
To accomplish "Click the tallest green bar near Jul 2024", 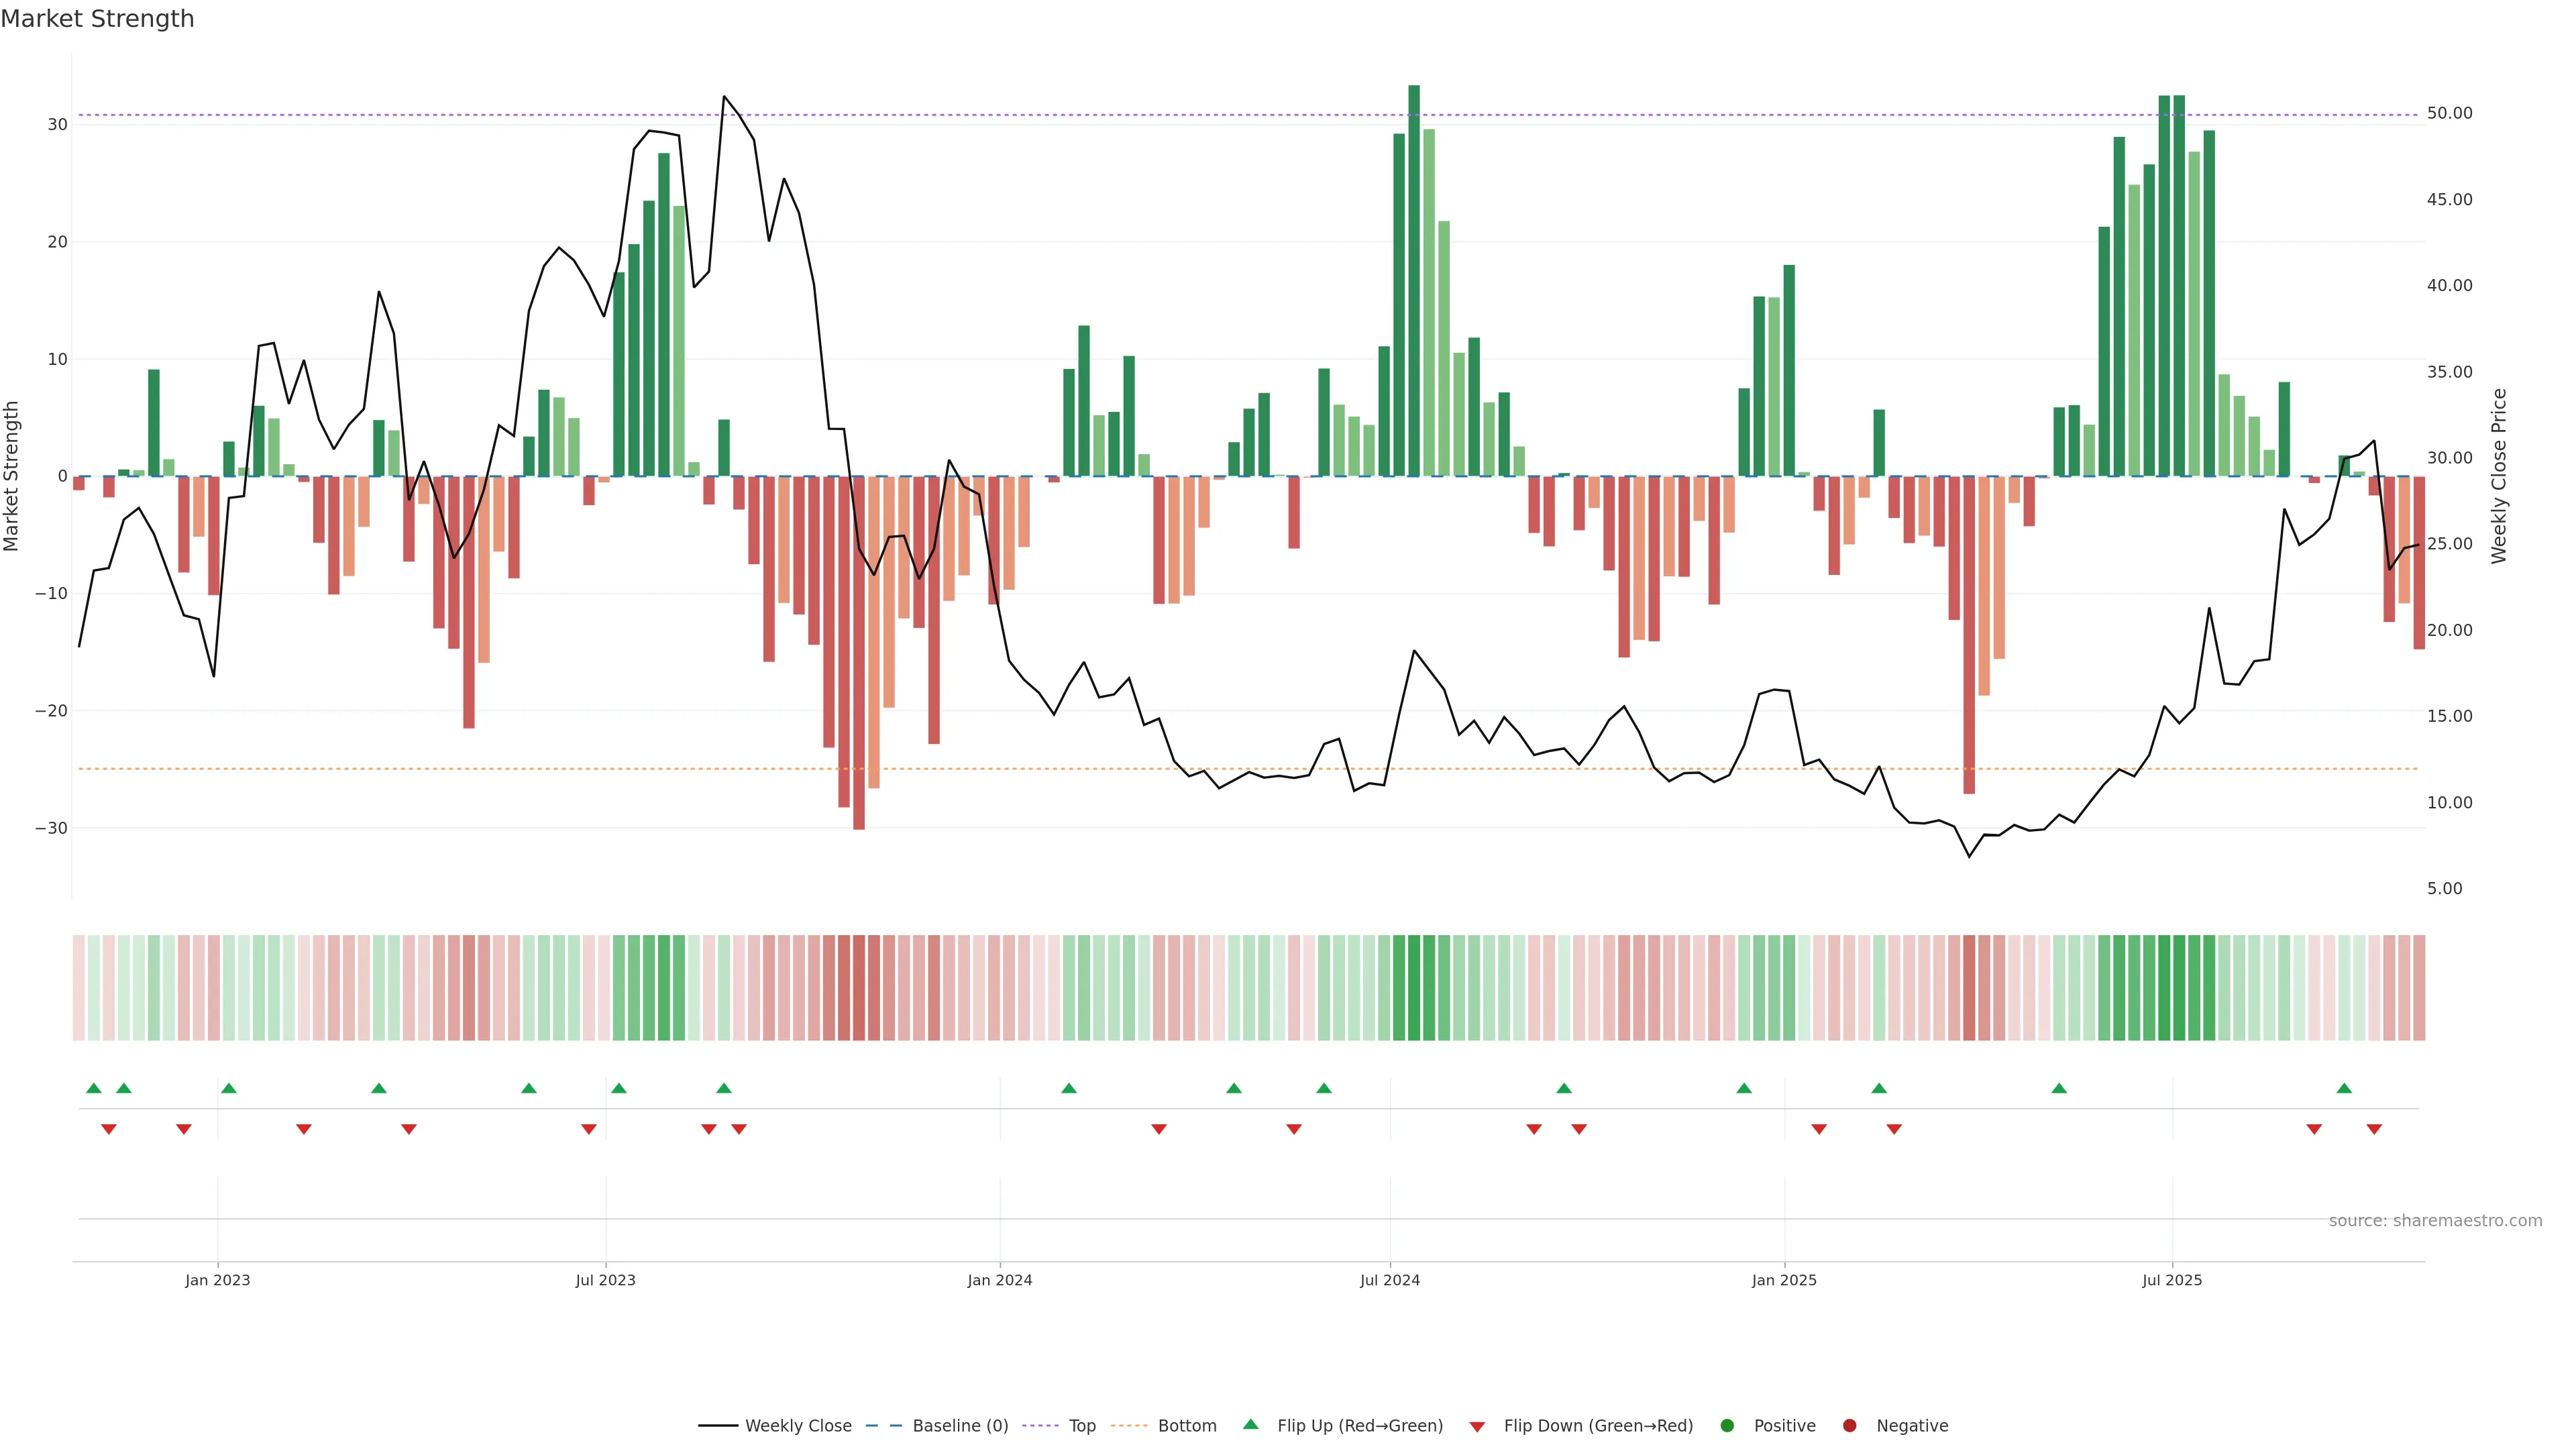I will pos(1414,280).
